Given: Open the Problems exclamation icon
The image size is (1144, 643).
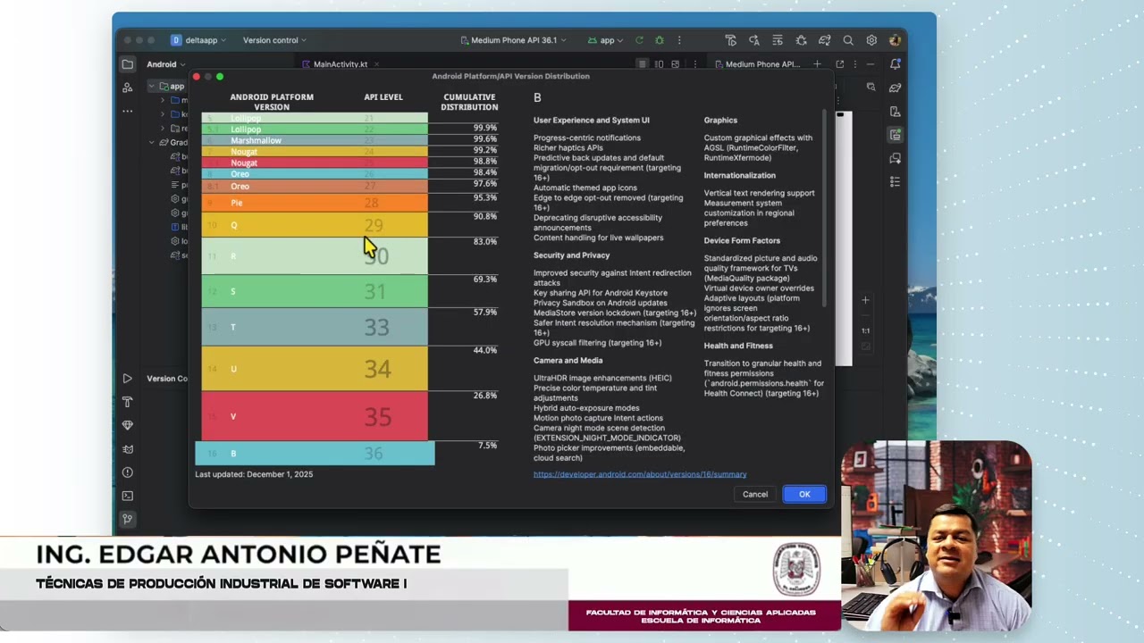Looking at the screenshot, I should 128,472.
